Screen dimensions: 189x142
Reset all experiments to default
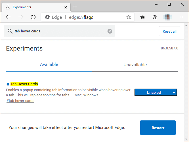coord(169,31)
